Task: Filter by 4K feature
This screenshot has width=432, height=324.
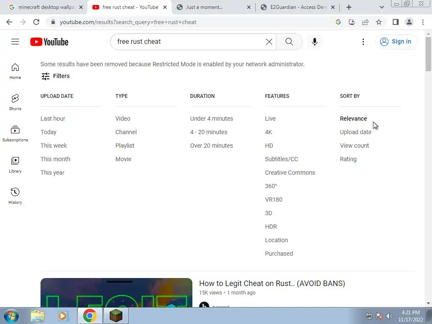Action: [268, 132]
